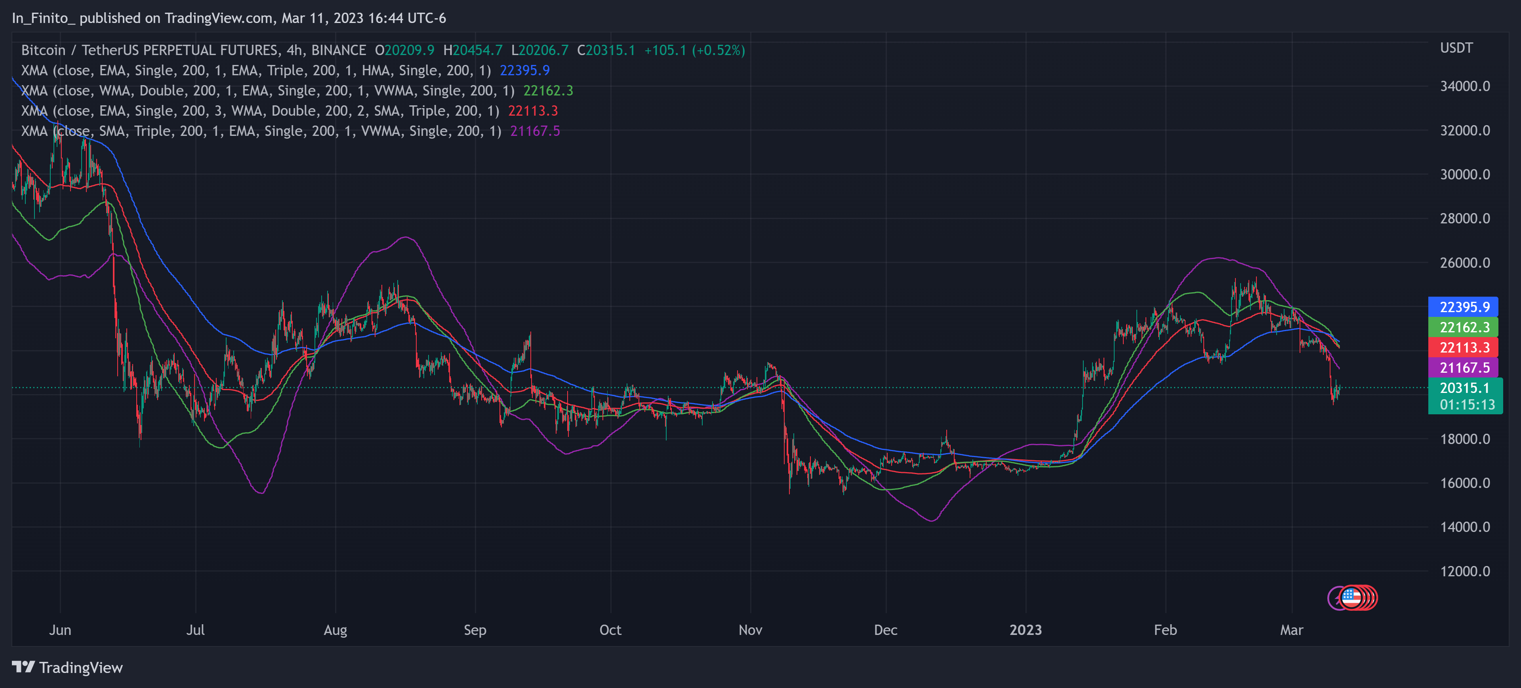This screenshot has height=688, width=1521.
Task: Click the USDT currency label
Action: pos(1456,48)
